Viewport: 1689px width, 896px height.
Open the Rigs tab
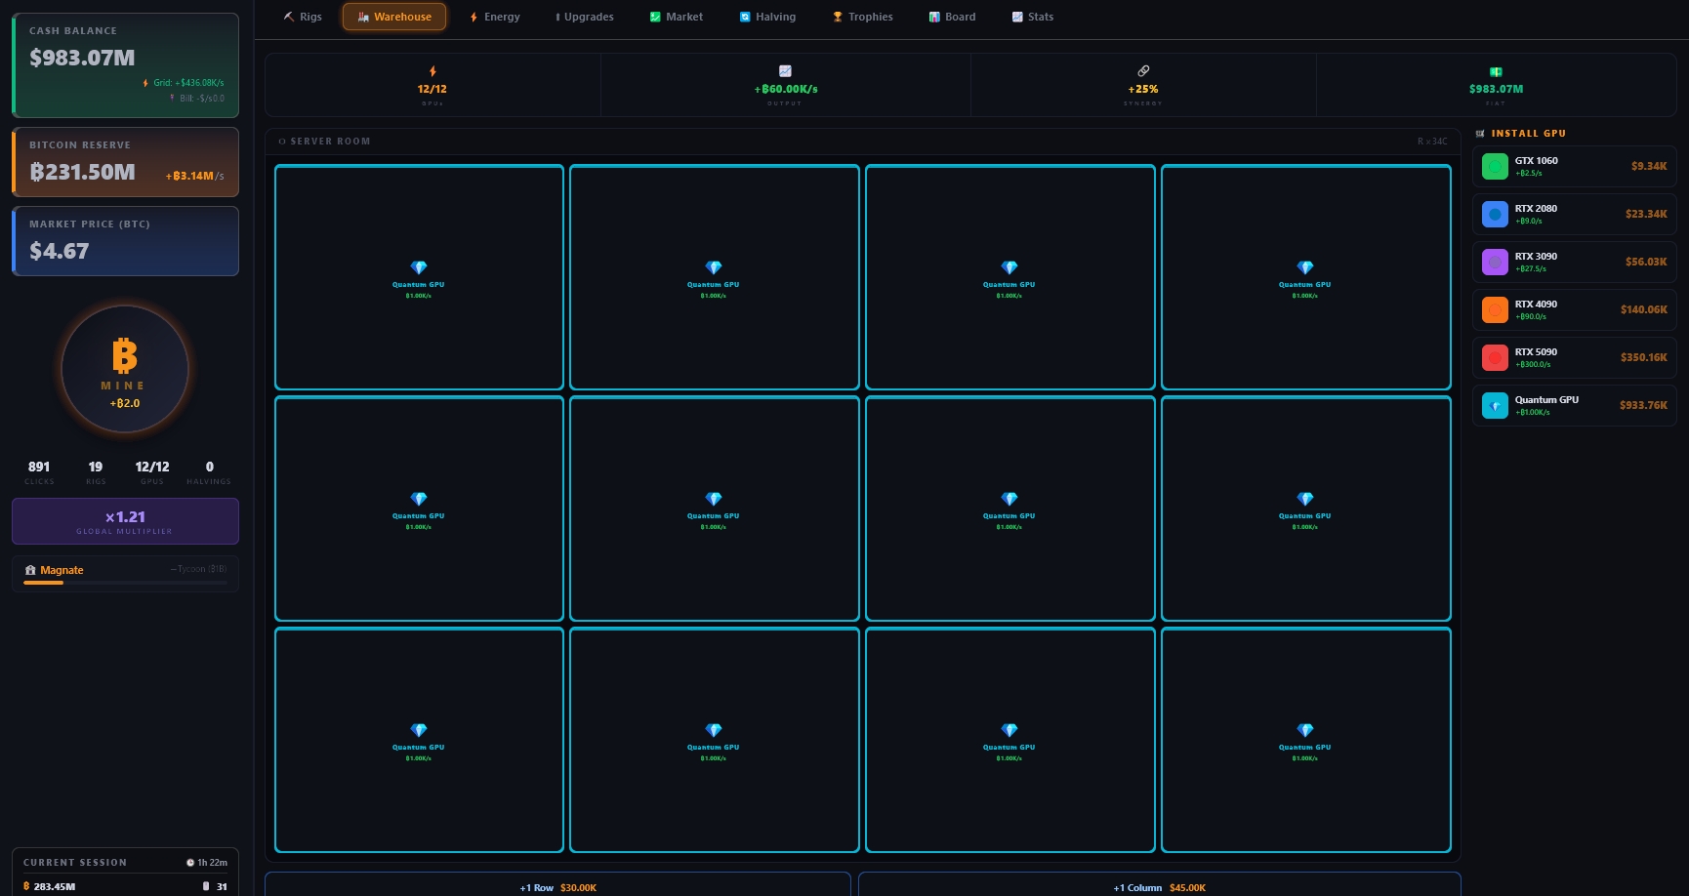pyautogui.click(x=303, y=17)
